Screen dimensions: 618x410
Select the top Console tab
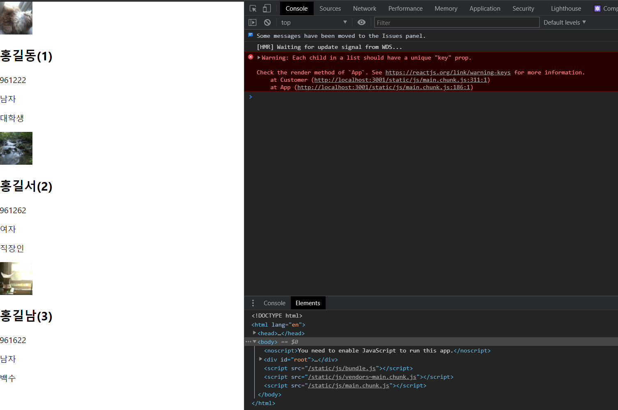coord(296,9)
